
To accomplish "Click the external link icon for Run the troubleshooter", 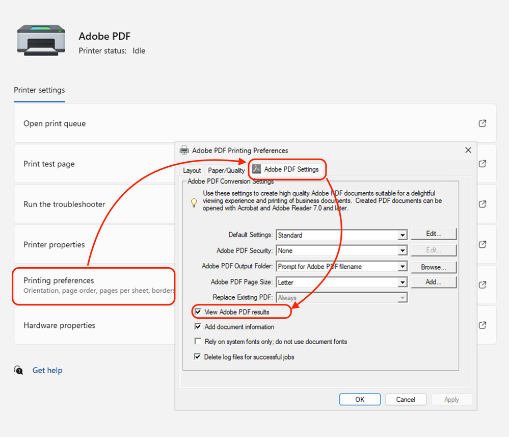I will (x=482, y=204).
